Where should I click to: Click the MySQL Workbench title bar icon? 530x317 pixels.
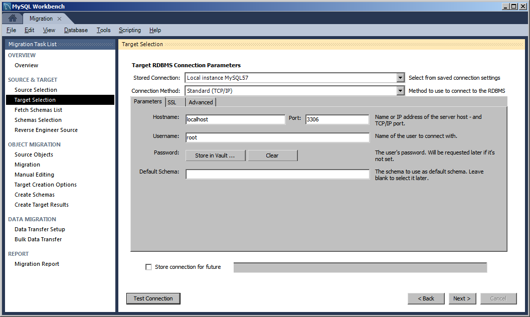pyautogui.click(x=7, y=6)
